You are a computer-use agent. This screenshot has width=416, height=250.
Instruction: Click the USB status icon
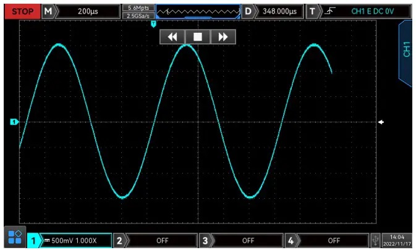[375, 241]
